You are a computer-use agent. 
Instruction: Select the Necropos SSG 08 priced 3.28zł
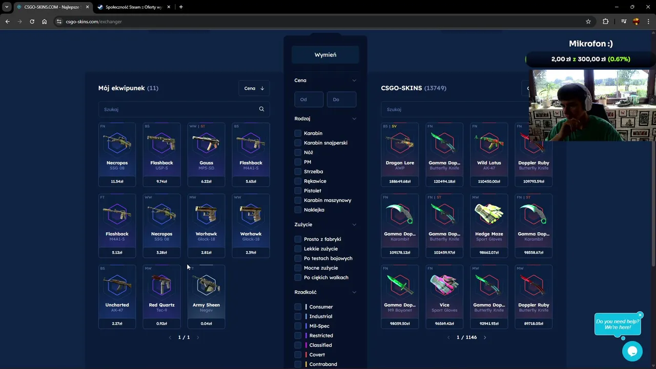click(162, 225)
